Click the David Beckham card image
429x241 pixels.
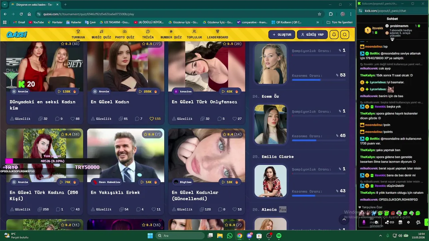click(x=126, y=155)
